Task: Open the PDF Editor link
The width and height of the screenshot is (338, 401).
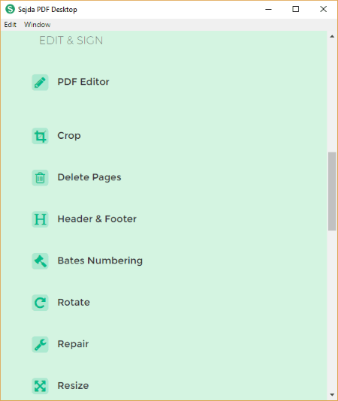Action: (83, 82)
